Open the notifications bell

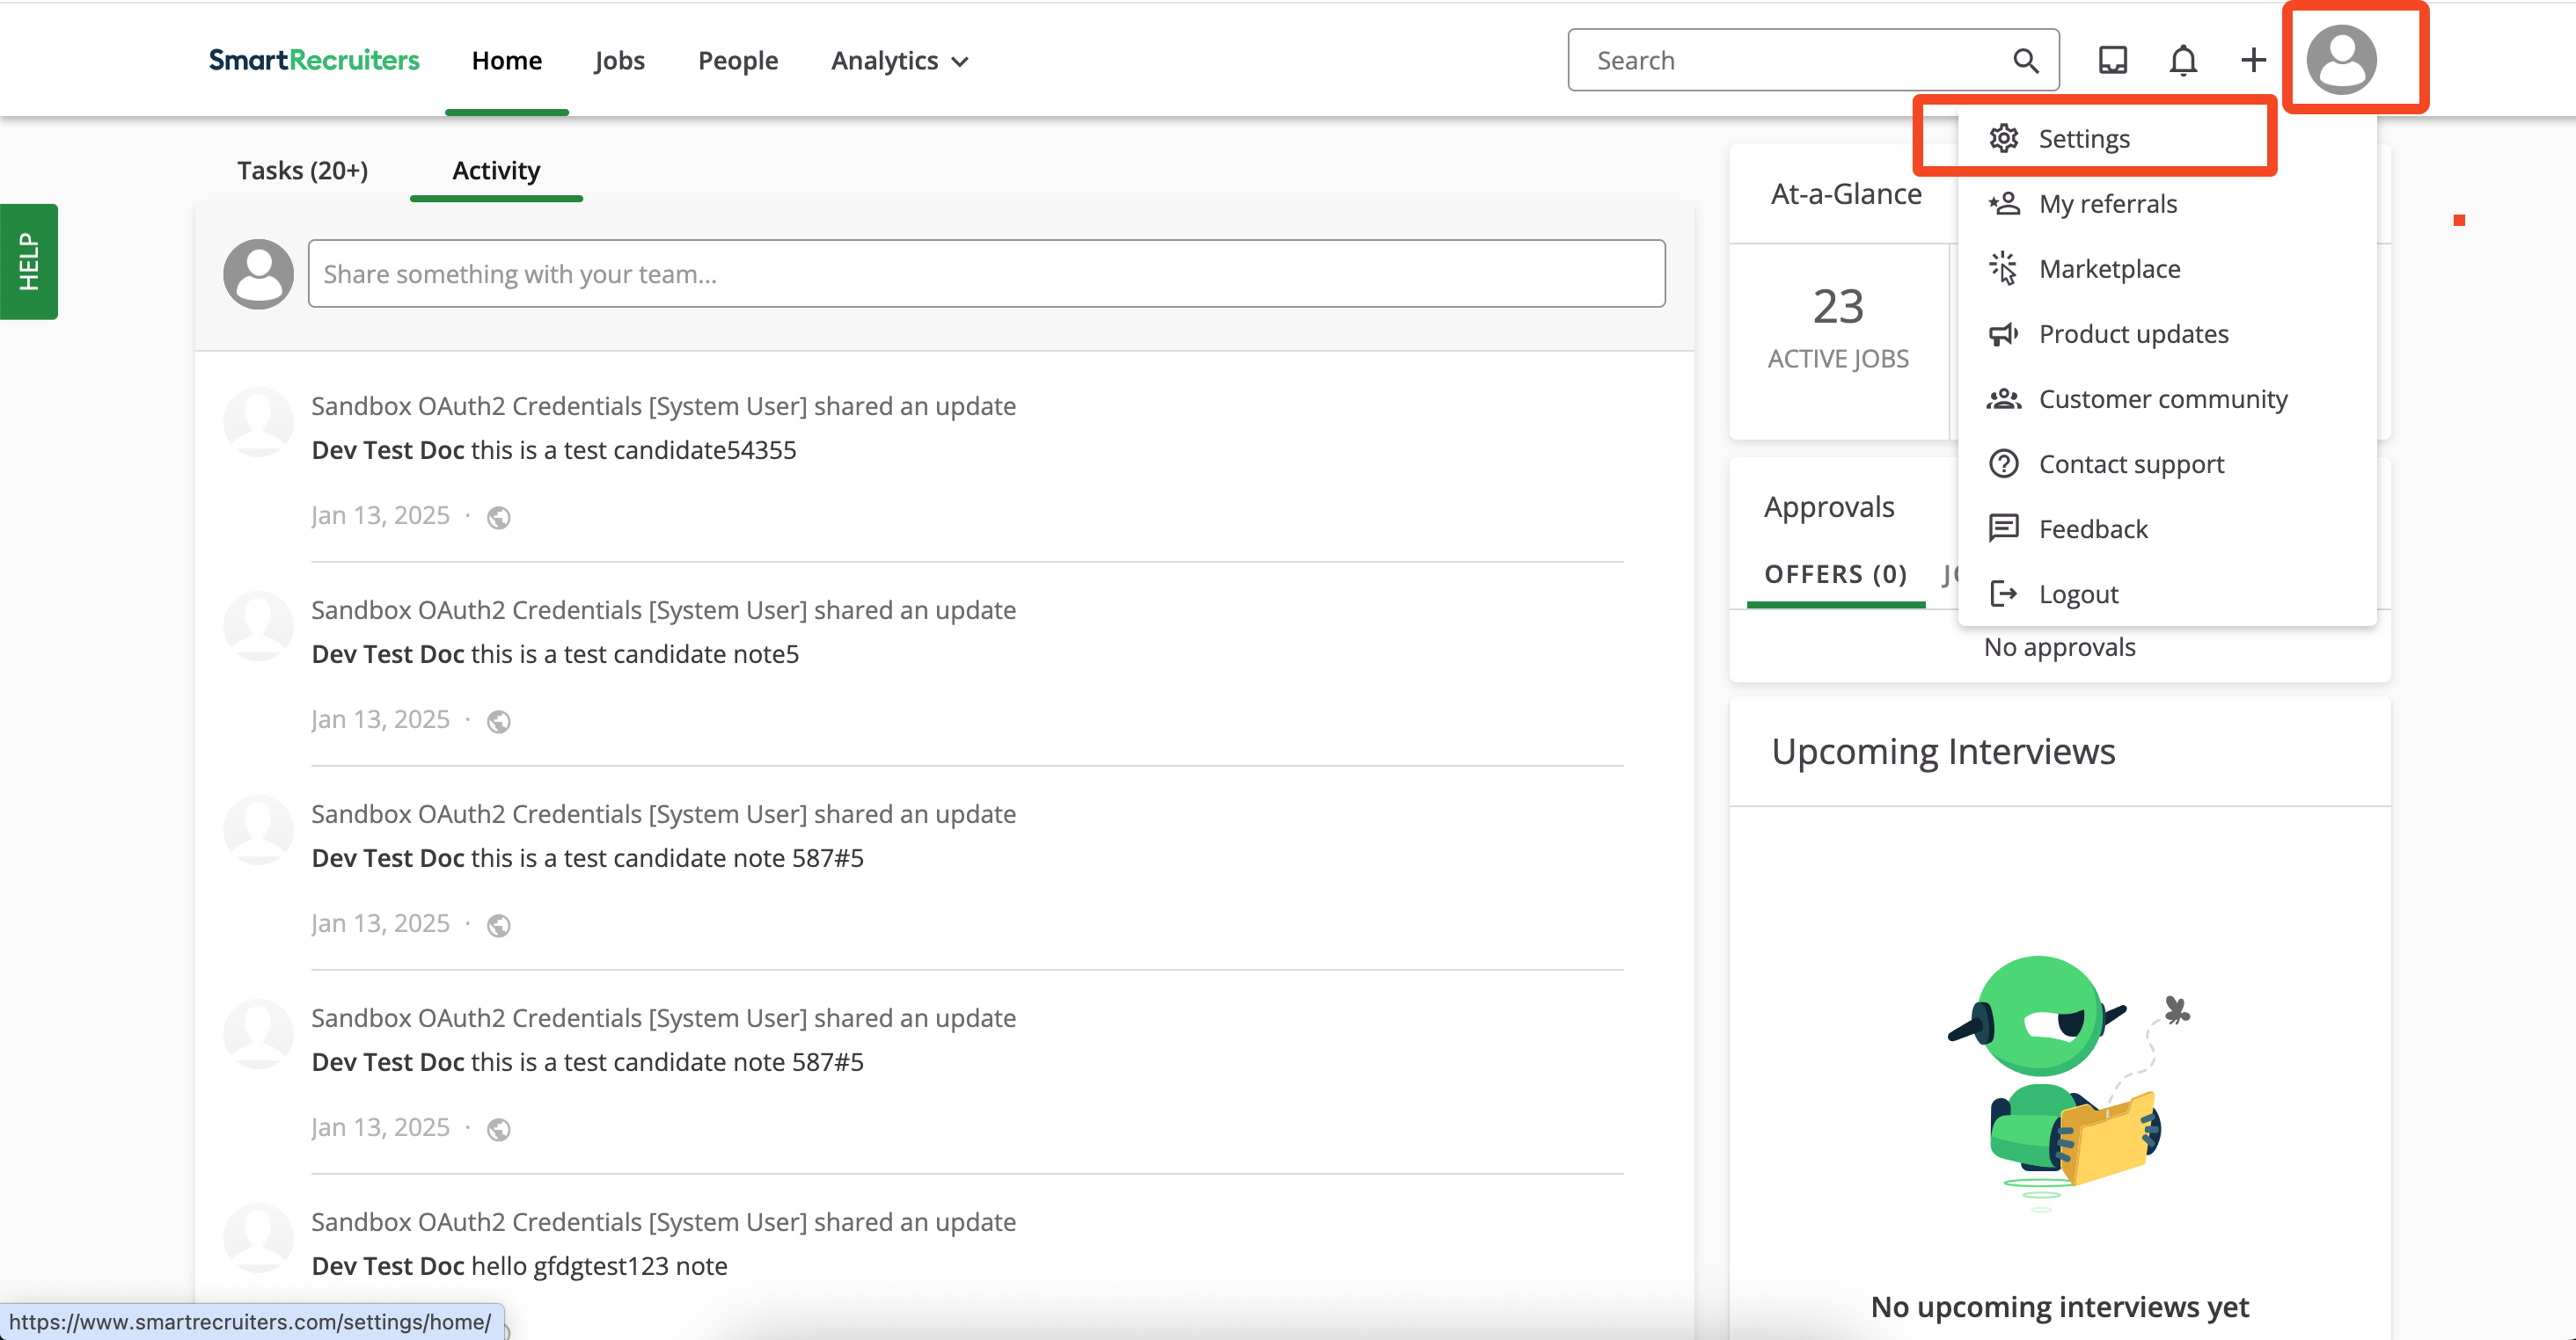2183,61
